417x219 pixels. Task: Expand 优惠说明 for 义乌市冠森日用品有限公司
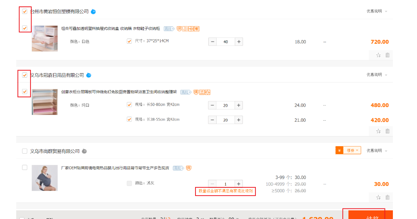pyautogui.click(x=377, y=75)
